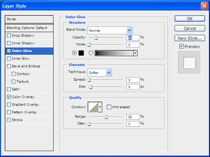Uncheck the Color Overlay checkbox
This screenshot has width=210, height=157.
(x=9, y=97)
